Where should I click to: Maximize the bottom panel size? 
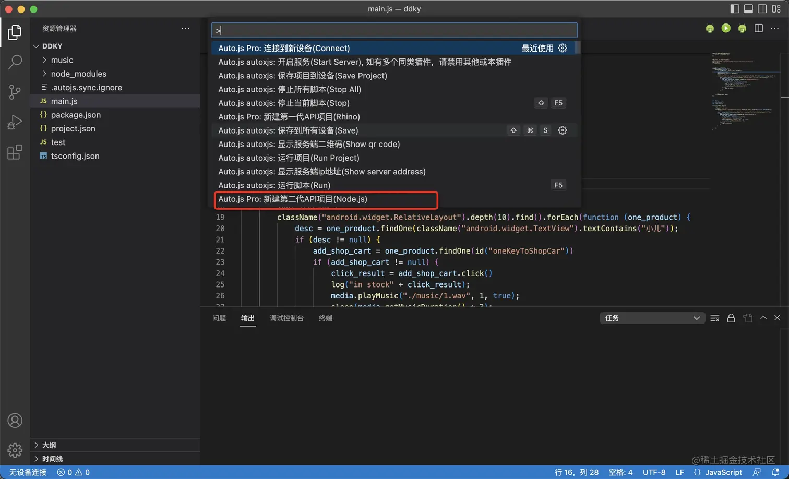[763, 318]
